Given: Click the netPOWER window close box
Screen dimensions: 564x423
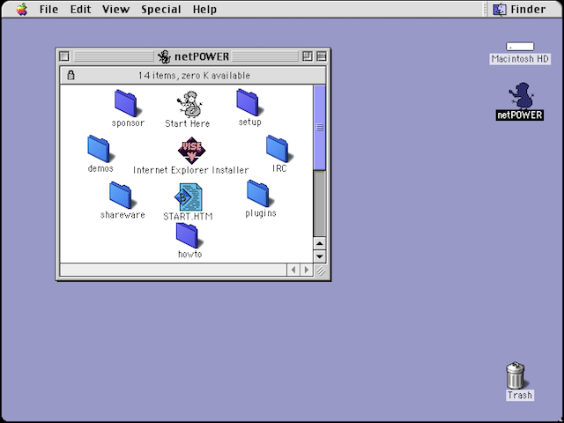Looking at the screenshot, I should 64,56.
